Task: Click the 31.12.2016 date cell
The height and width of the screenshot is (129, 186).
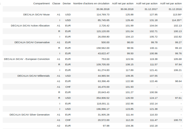Action: [175, 9]
